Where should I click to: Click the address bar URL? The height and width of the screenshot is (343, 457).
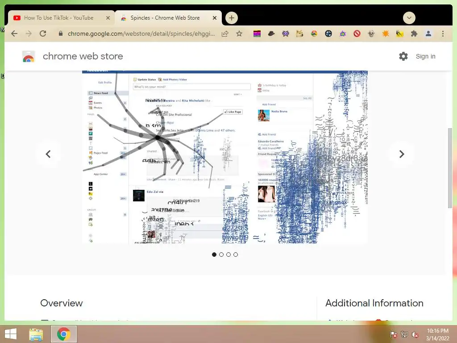[x=141, y=33]
